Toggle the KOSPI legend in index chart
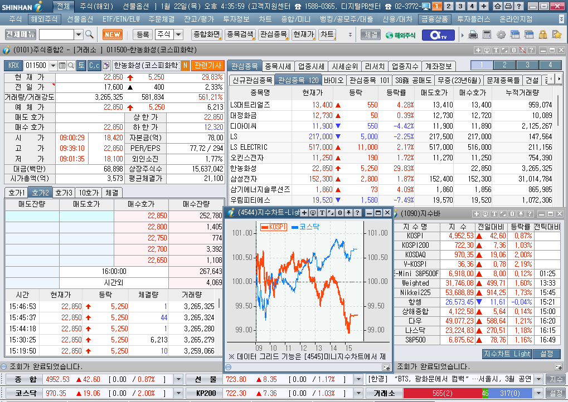The width and height of the screenshot is (568, 402). coord(274,227)
